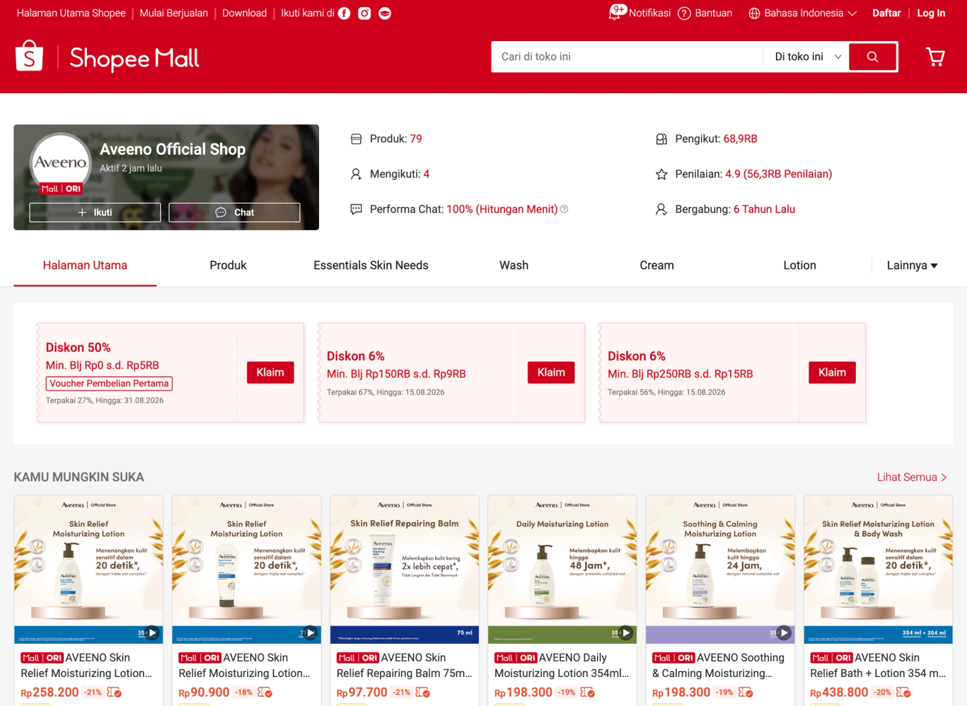Click the Download link

244,13
